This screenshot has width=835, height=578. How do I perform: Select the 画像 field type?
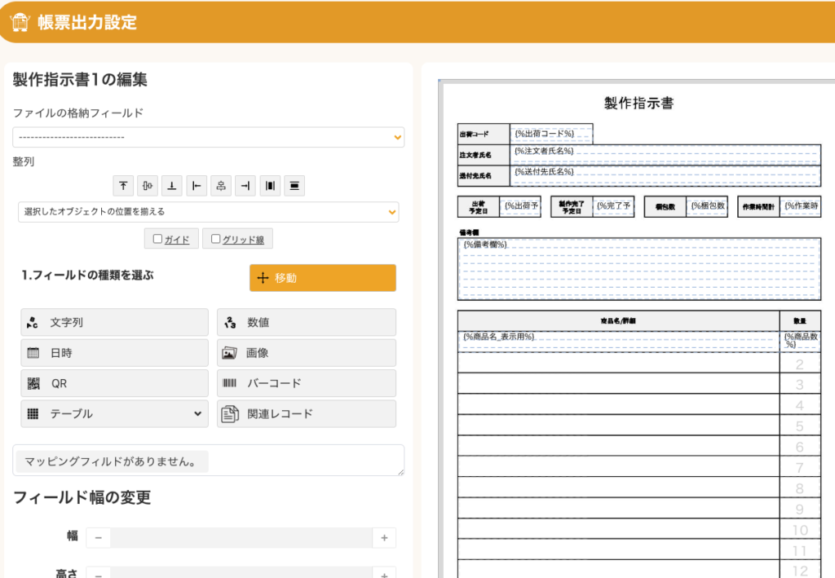[x=307, y=353]
